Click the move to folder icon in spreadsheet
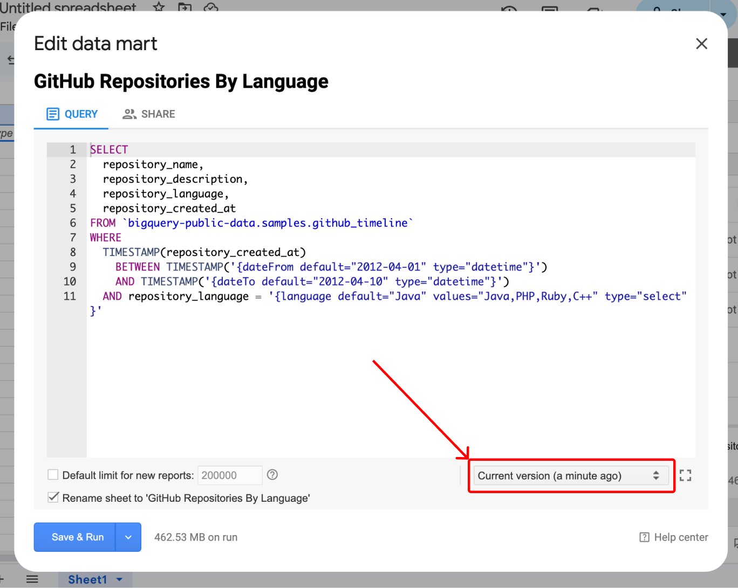The image size is (738, 588). tap(185, 8)
